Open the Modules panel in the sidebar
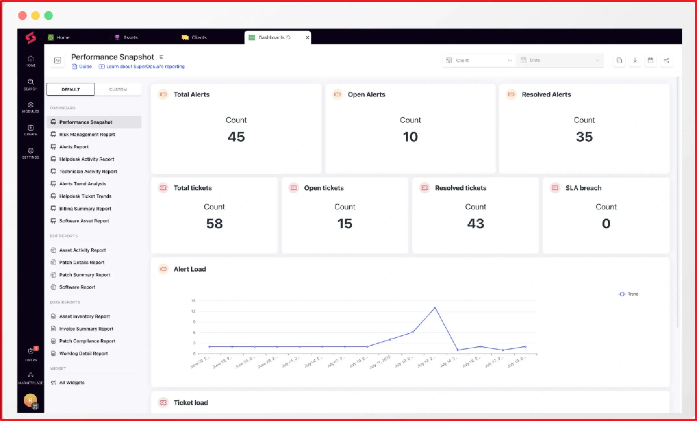This screenshot has height=421, width=697. (30, 107)
